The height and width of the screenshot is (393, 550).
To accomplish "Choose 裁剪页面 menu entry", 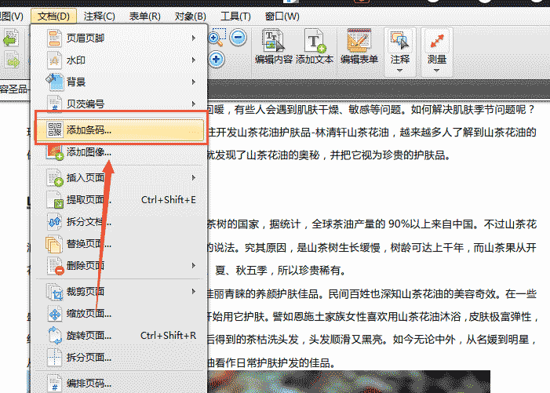I will (119, 291).
